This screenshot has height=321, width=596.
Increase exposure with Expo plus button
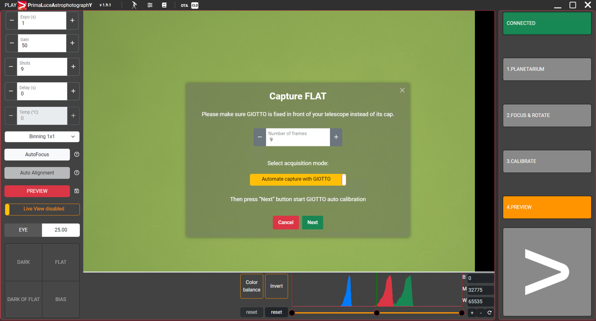72,20
